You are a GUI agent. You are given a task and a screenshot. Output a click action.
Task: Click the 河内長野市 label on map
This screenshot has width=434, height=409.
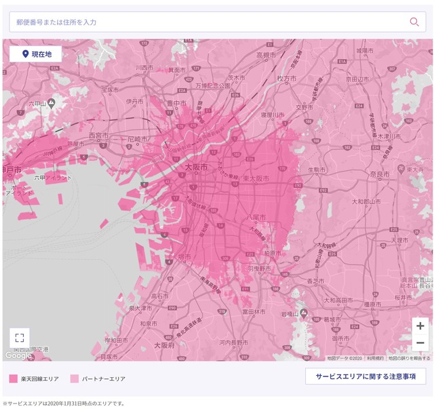234,343
